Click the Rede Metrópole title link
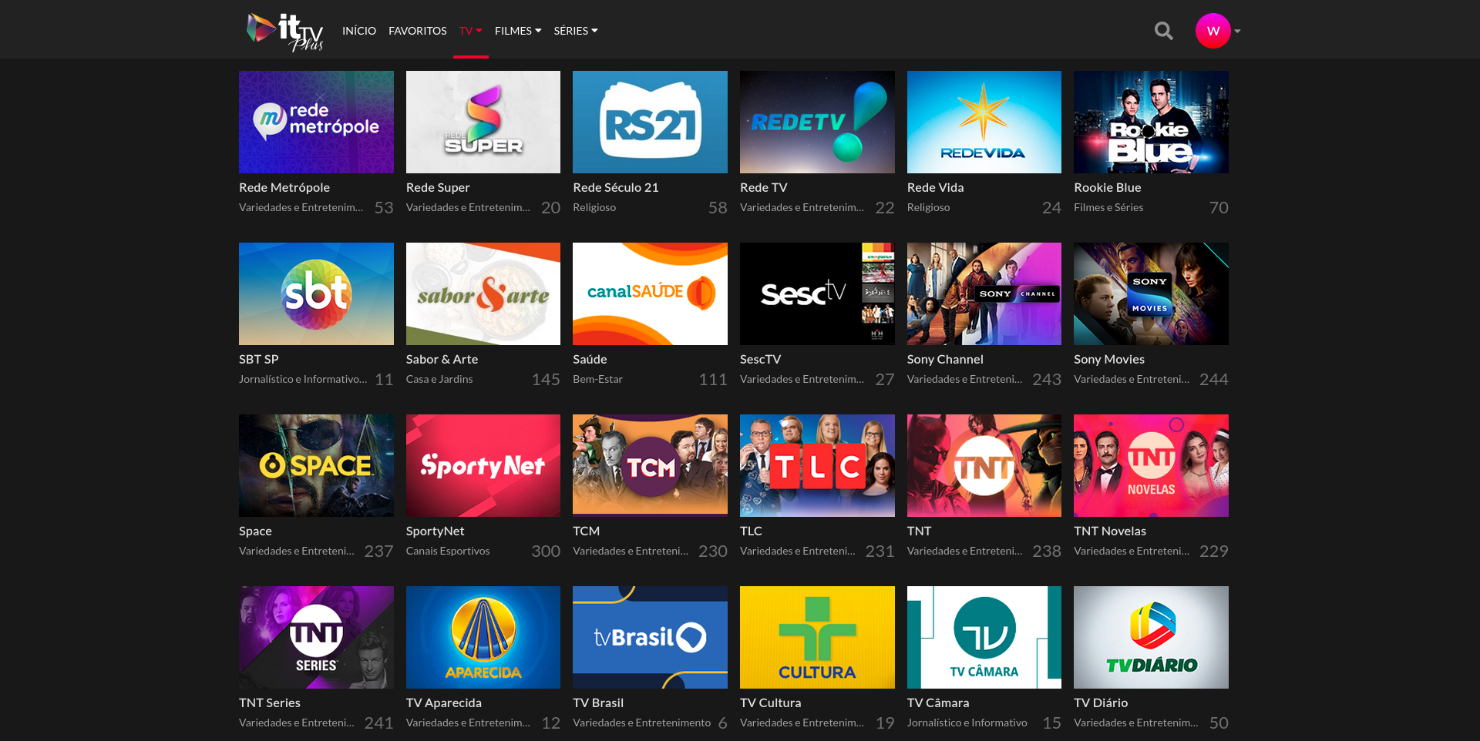The width and height of the screenshot is (1480, 741). 284,187
